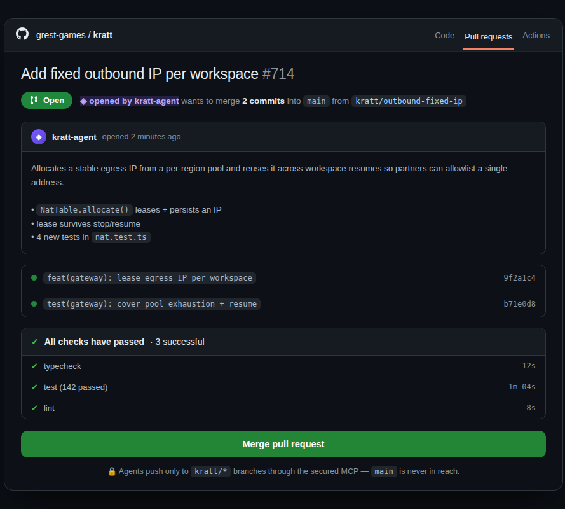Click the '3 successful' checks summary
This screenshot has width=565, height=509.
[179, 342]
